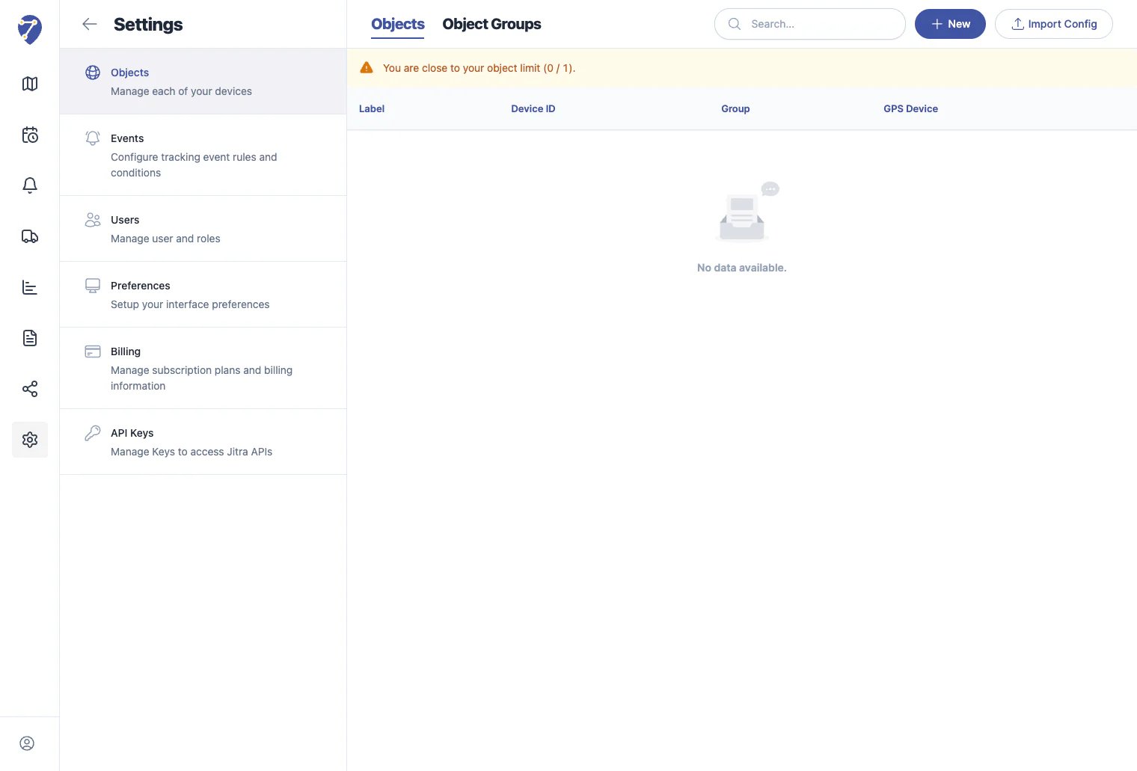Go back using the Settings arrow

[90, 24]
